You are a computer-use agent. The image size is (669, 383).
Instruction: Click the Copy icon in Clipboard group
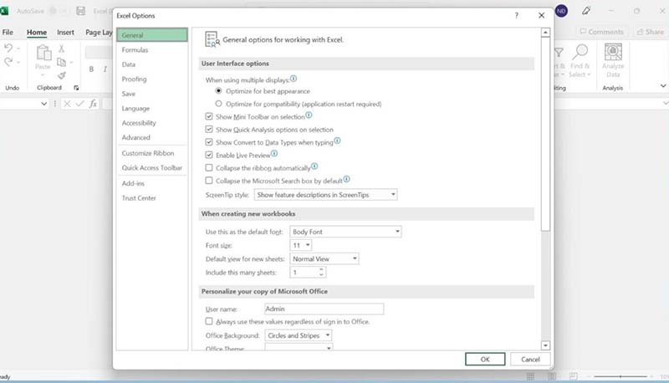(61, 62)
